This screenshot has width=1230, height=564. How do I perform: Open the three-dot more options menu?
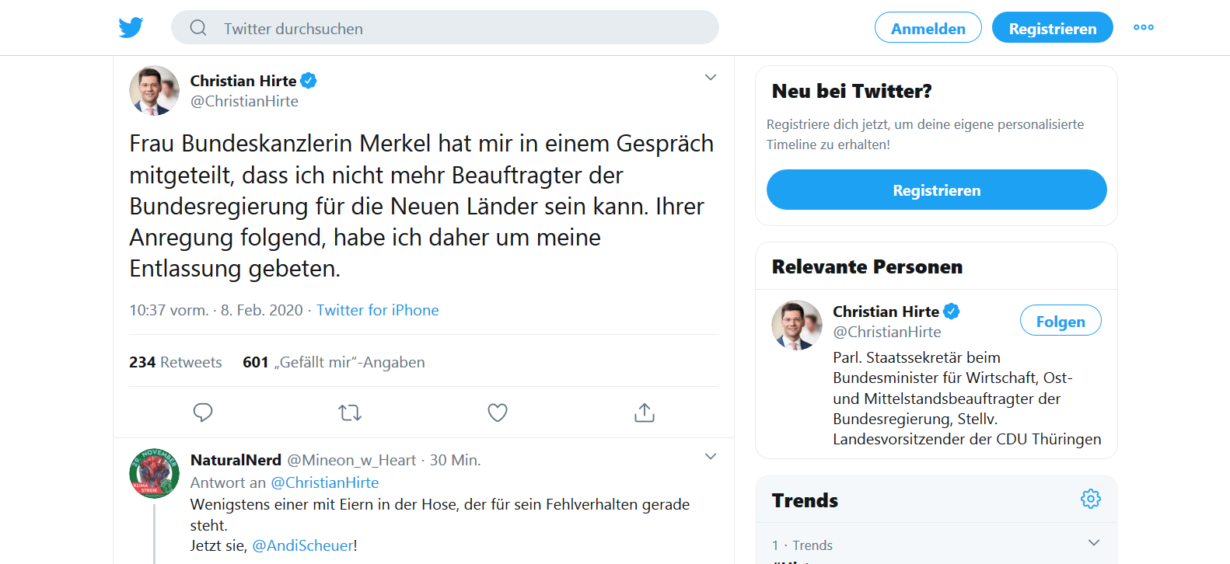1143,27
